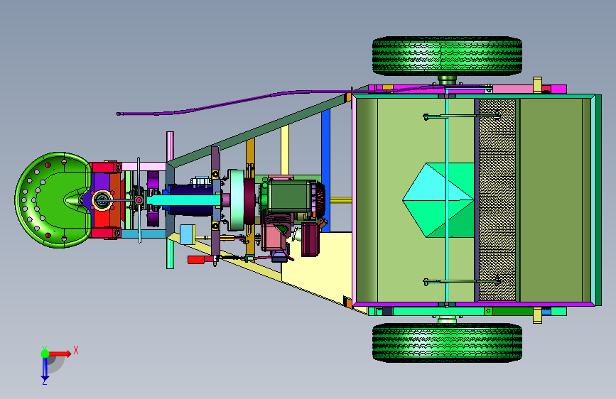Viewport: 616px width, 399px height.
Task: Select the pale green flywheel disc
Action: [x=237, y=200]
